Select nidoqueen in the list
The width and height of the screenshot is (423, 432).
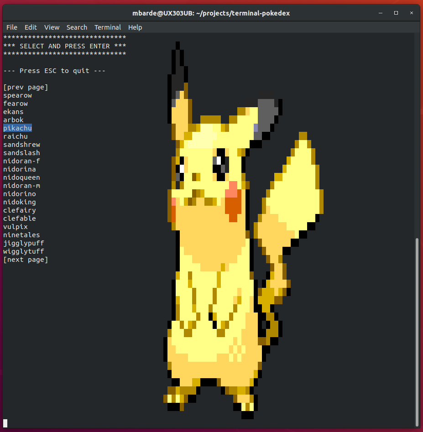tap(22, 178)
